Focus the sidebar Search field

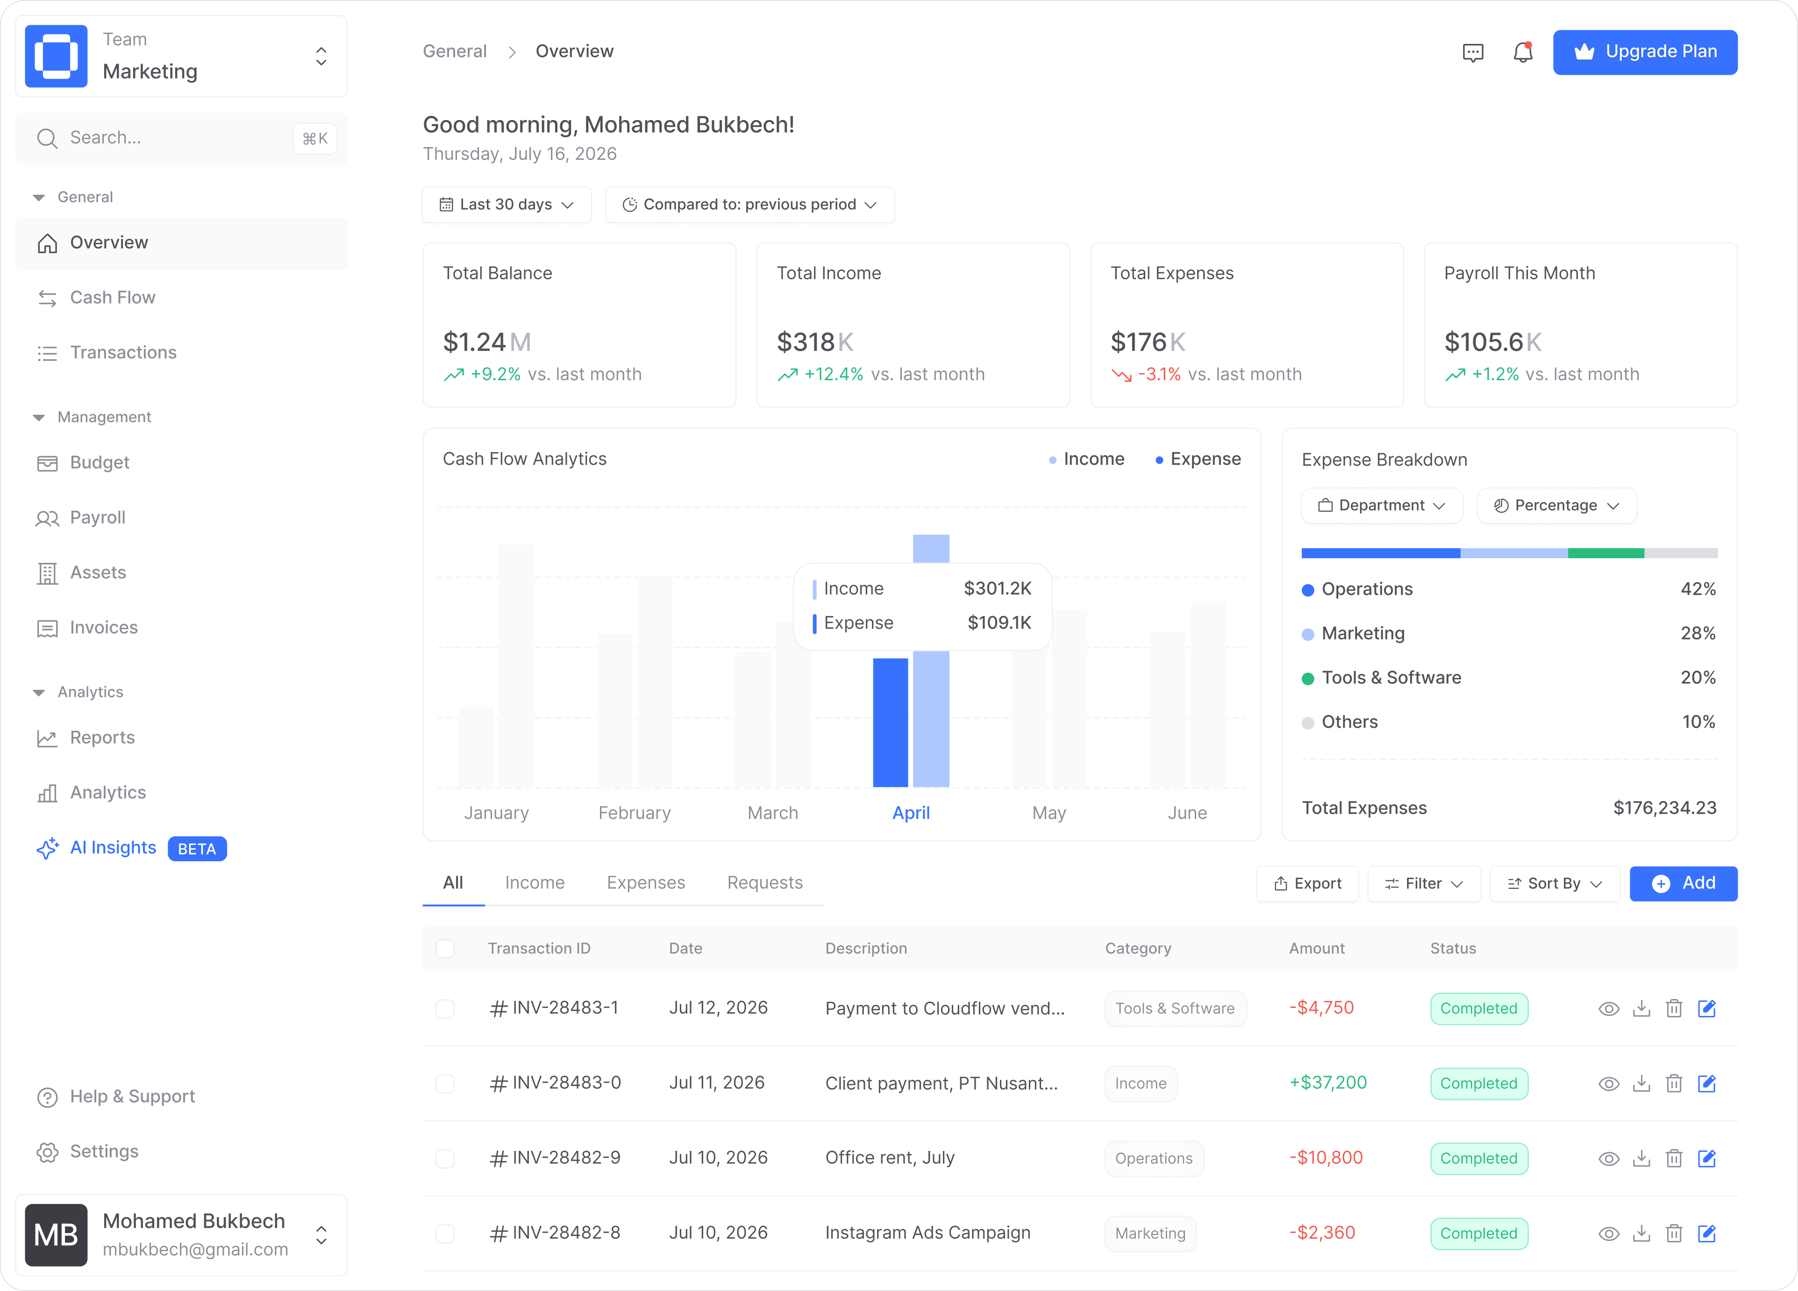pos(181,138)
